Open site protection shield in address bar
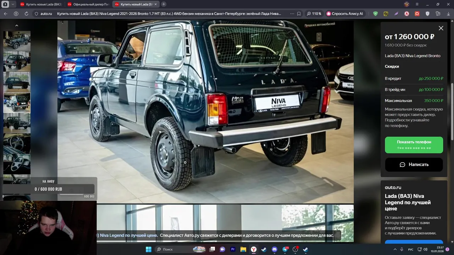Viewport: 454px width, 255px height. [36, 14]
